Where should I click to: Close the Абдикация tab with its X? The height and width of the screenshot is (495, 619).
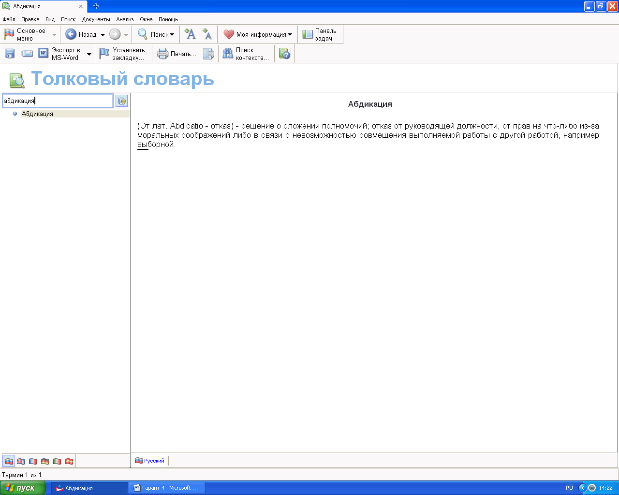click(x=81, y=6)
